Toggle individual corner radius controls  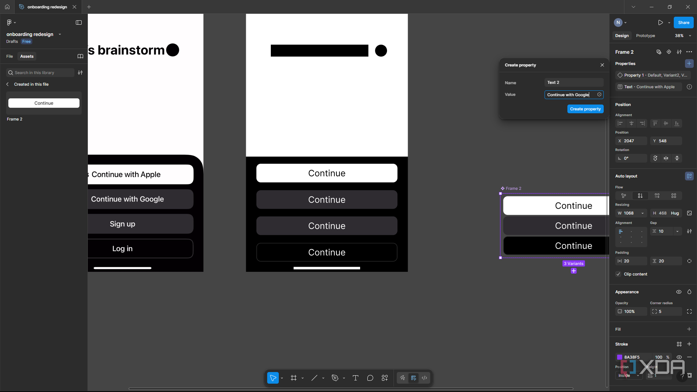click(689, 311)
